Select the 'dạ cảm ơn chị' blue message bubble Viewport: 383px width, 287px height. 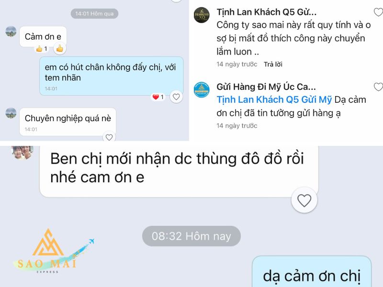pyautogui.click(x=312, y=271)
